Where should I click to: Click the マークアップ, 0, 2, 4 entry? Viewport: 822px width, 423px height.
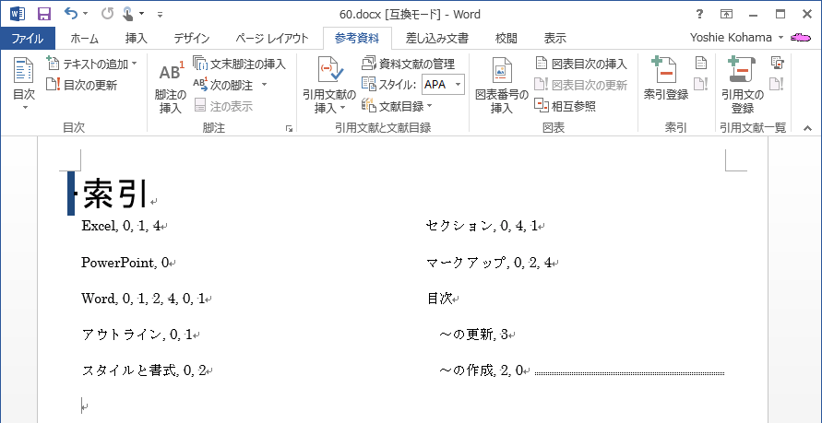click(x=489, y=263)
